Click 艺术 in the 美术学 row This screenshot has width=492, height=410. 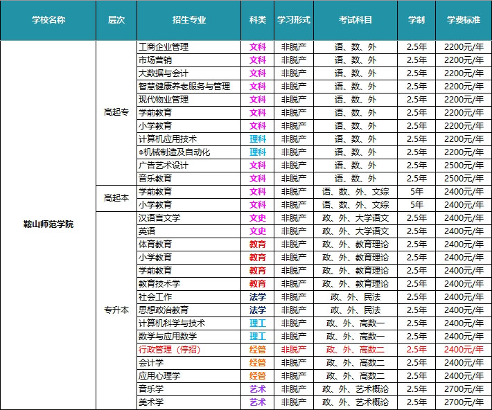pos(258,402)
